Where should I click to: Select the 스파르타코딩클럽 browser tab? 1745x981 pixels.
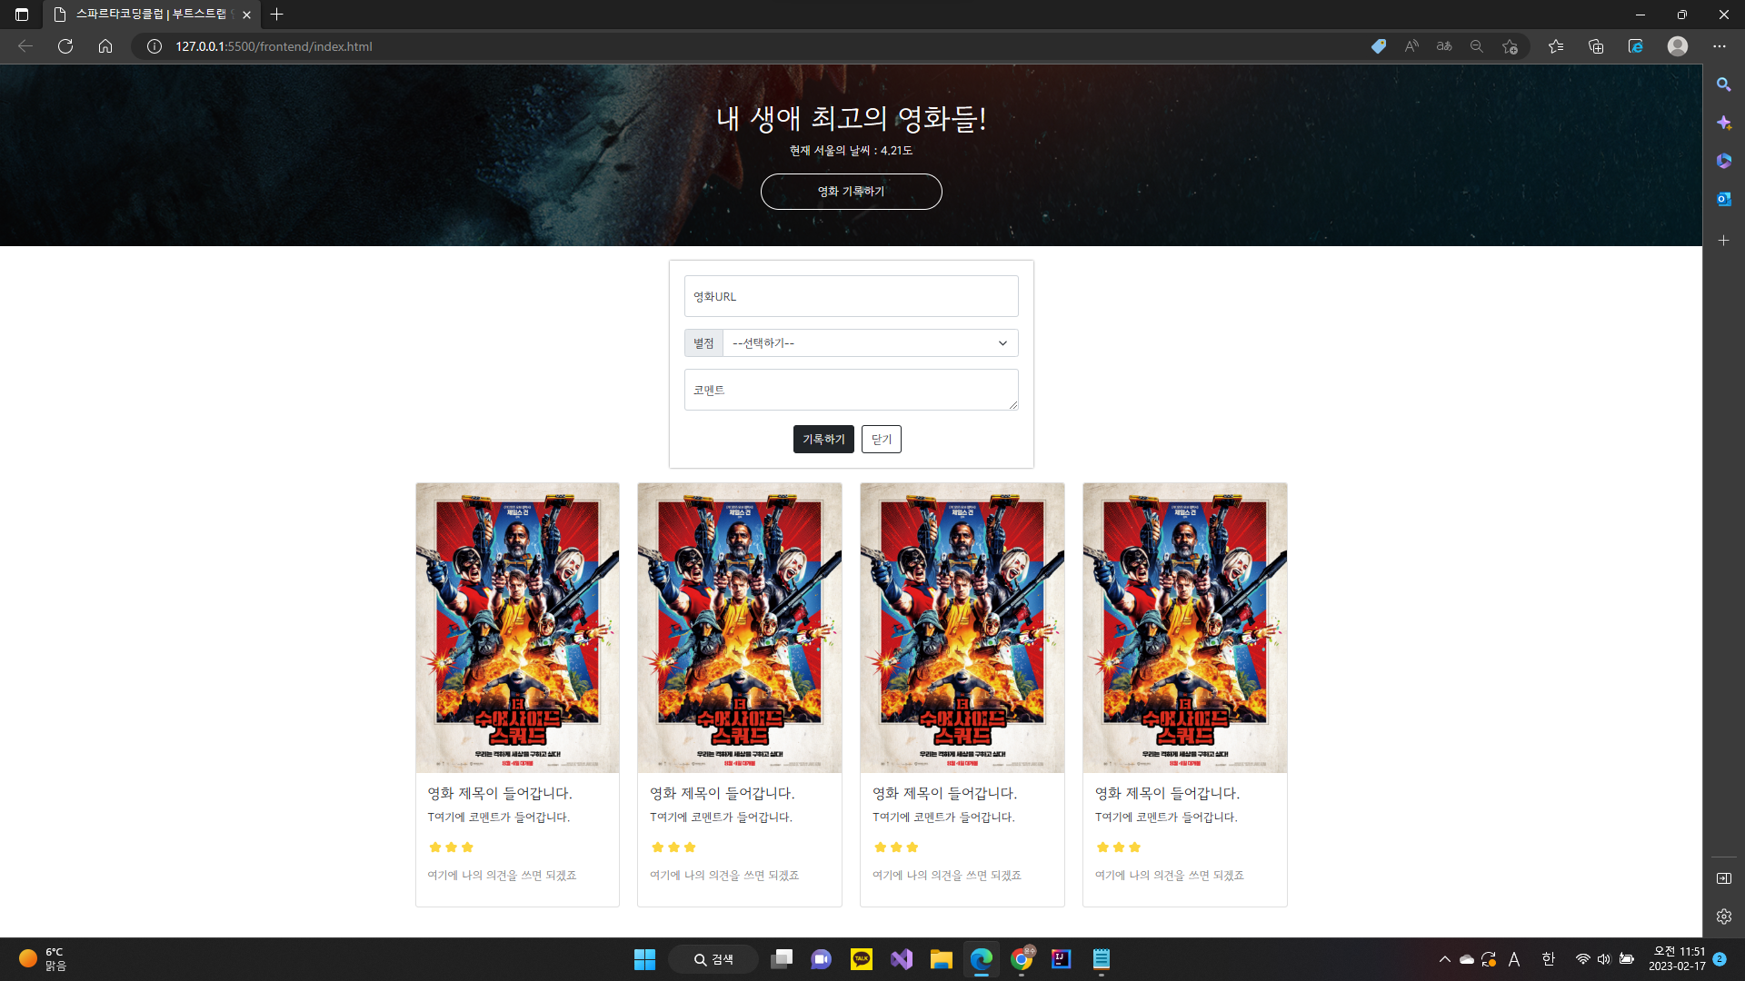coord(151,15)
